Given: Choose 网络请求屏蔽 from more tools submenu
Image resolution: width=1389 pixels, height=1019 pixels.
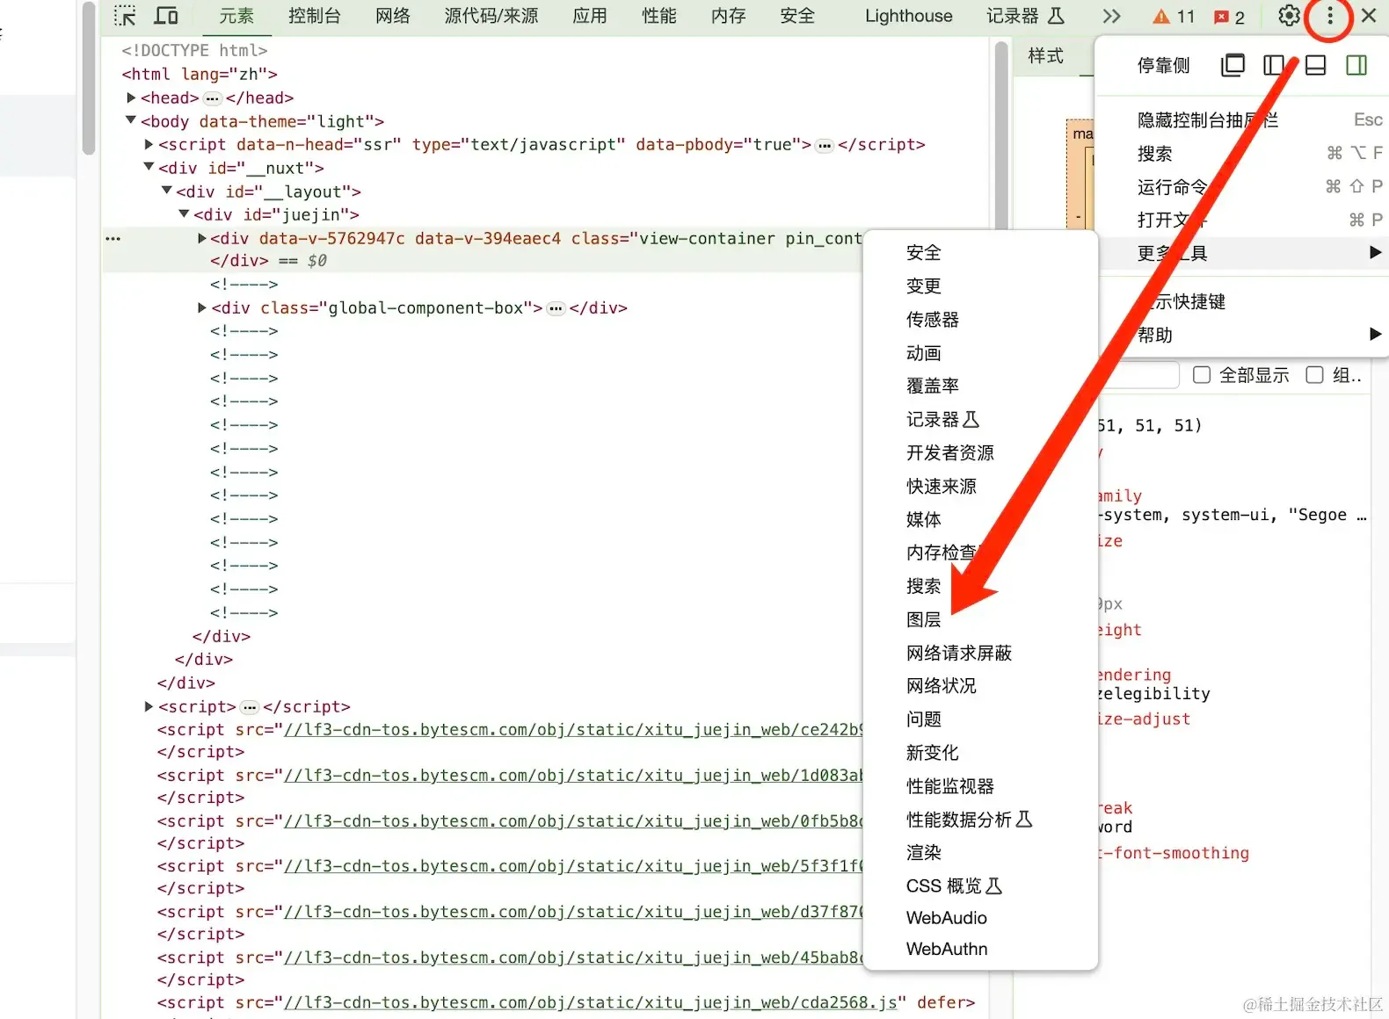Looking at the screenshot, I should coord(980,653).
